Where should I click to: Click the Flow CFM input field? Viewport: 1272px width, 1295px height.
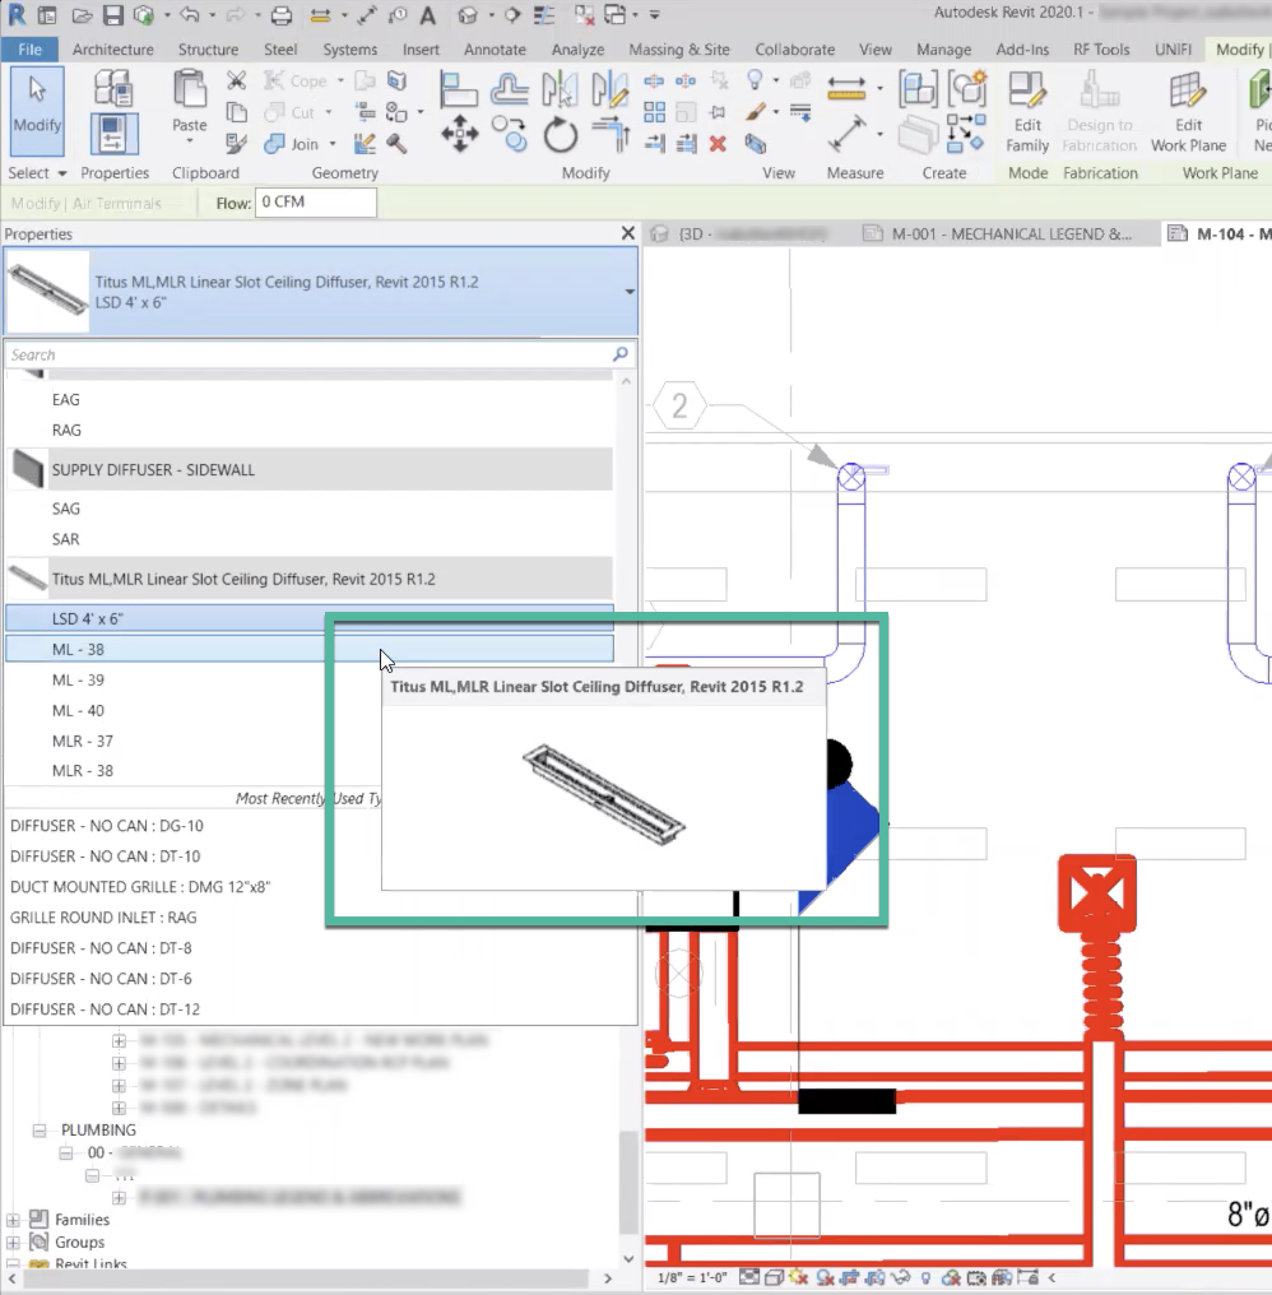(x=314, y=201)
